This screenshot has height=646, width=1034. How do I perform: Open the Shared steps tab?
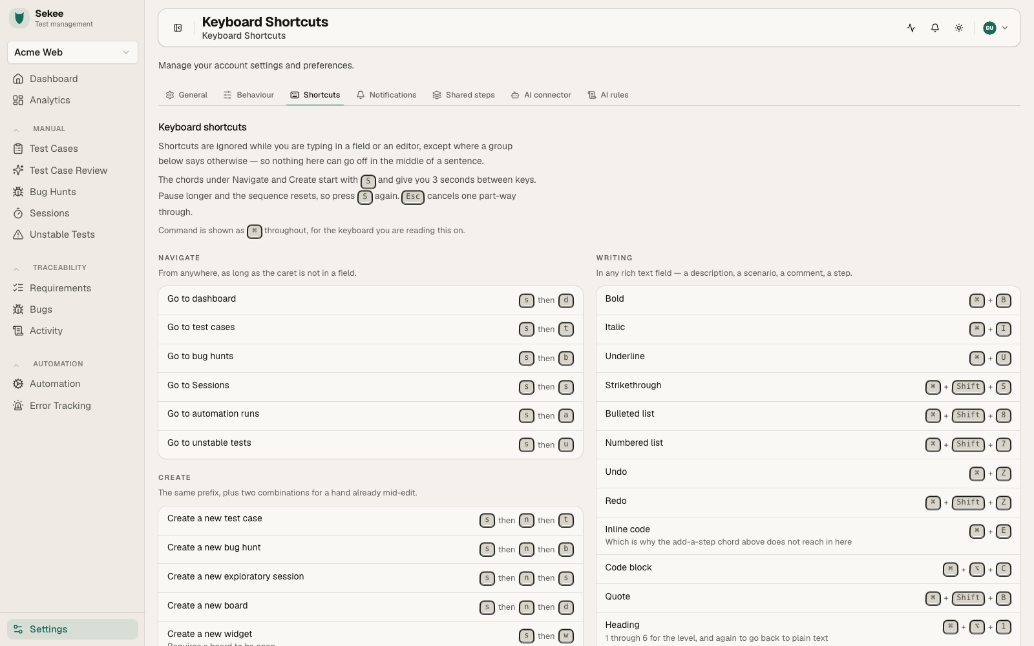pos(464,95)
